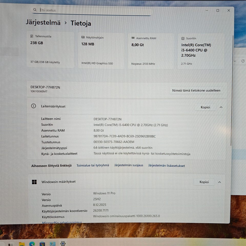Select the version value 25H2
This screenshot has height=246, width=246.
(x=97, y=199)
